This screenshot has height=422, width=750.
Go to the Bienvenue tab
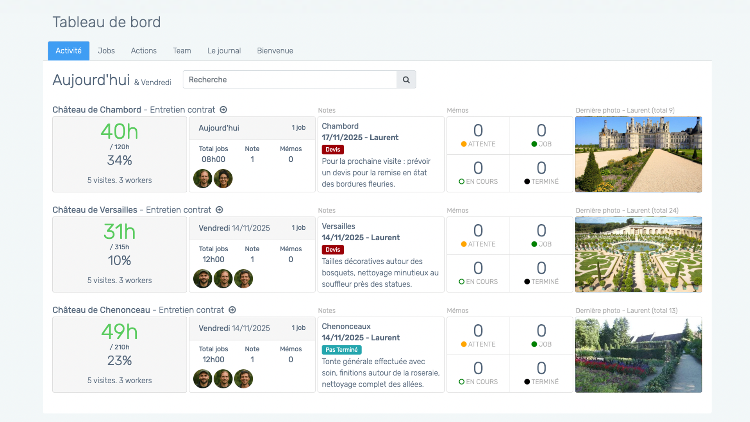(275, 51)
